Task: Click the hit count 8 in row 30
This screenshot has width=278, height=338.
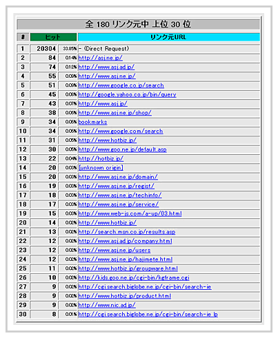Action: [54, 315]
